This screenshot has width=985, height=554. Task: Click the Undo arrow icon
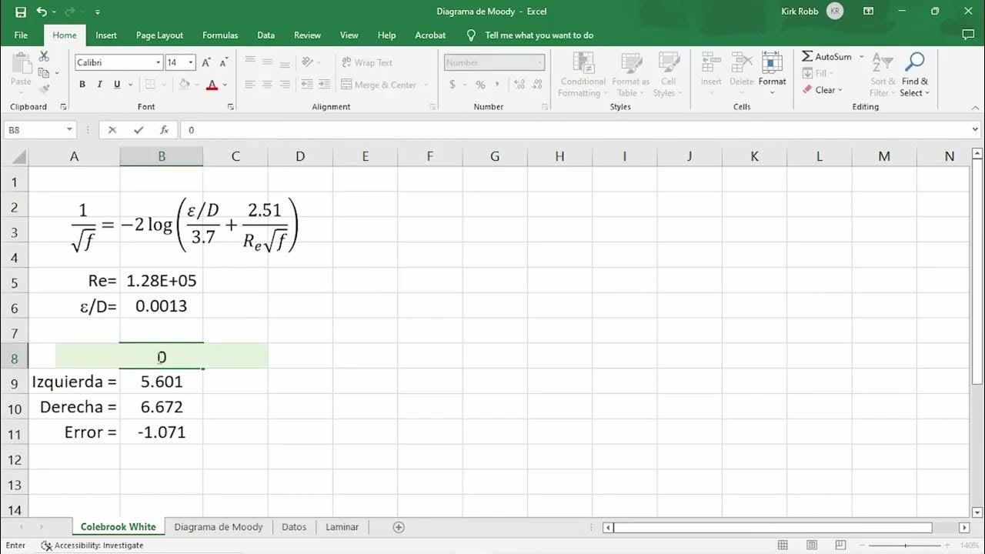tap(42, 12)
